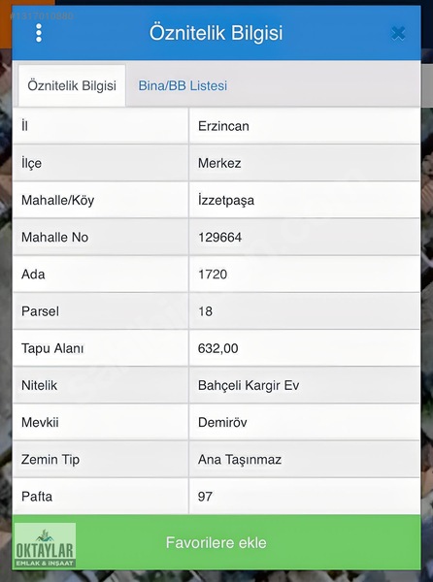The height and width of the screenshot is (582, 433).
Task: Click the Parsel value 18
Action: pos(205,311)
